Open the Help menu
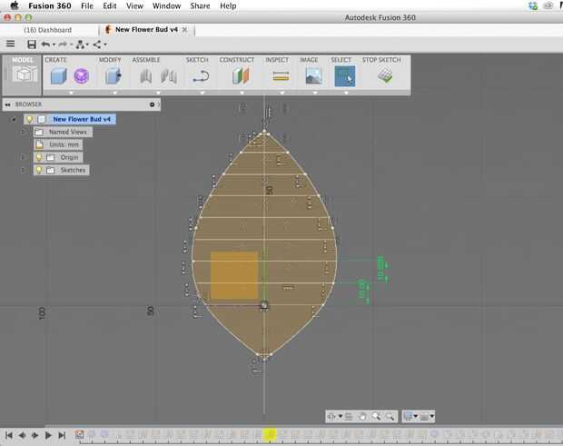This screenshot has width=563, height=446. [228, 5]
